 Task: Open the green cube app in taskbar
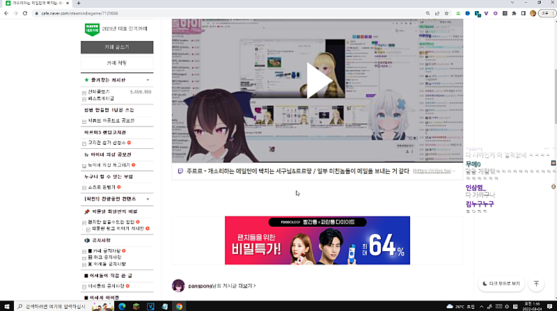[136, 306]
